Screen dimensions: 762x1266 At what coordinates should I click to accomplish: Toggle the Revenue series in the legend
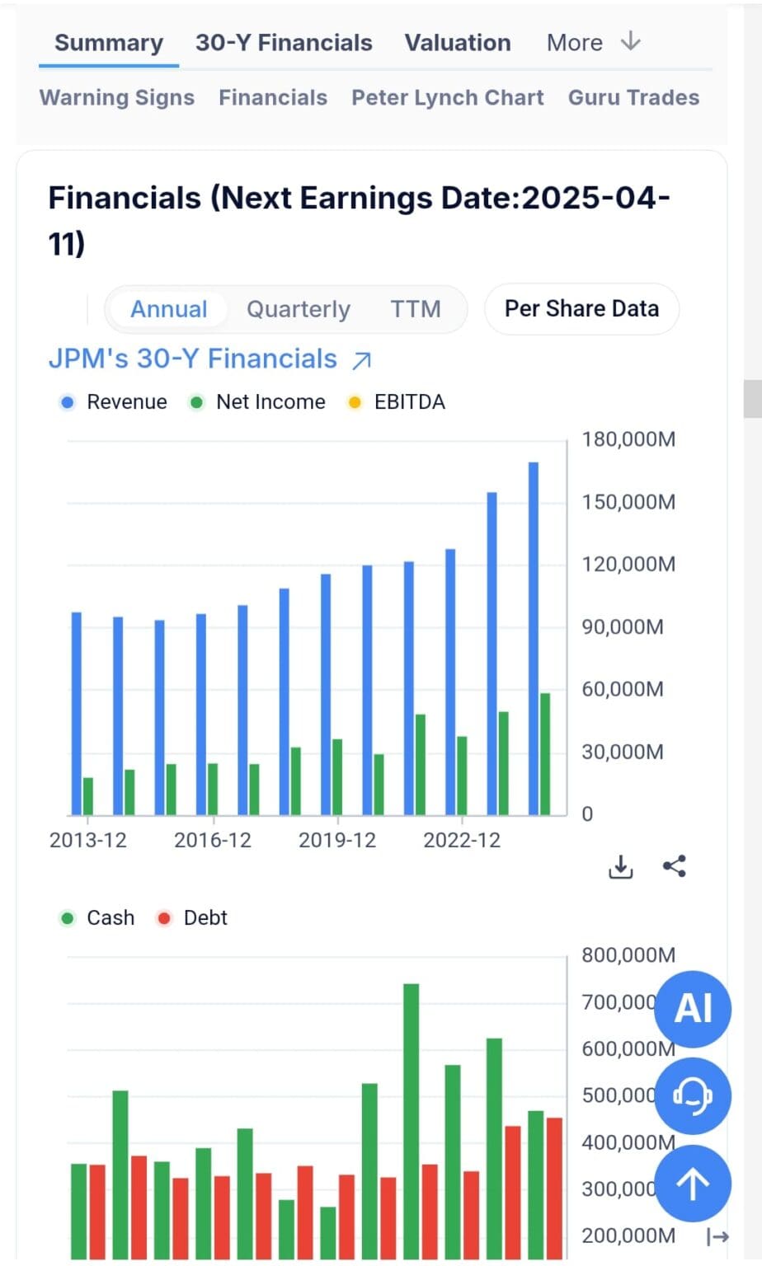click(x=113, y=401)
